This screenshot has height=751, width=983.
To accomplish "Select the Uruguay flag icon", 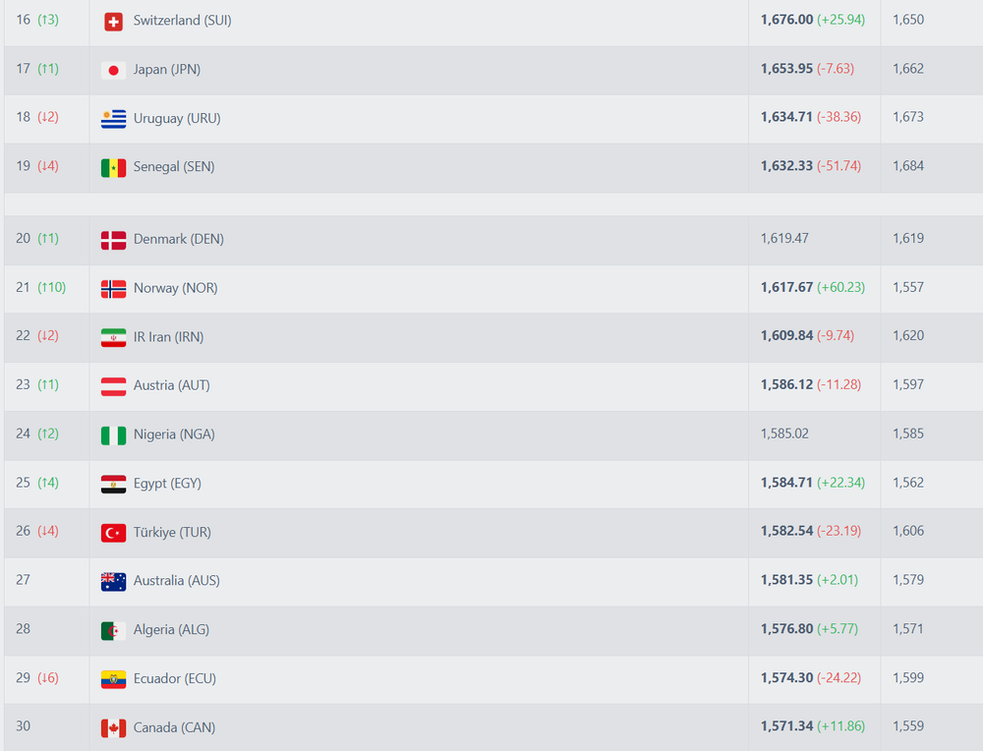I will pyautogui.click(x=113, y=119).
